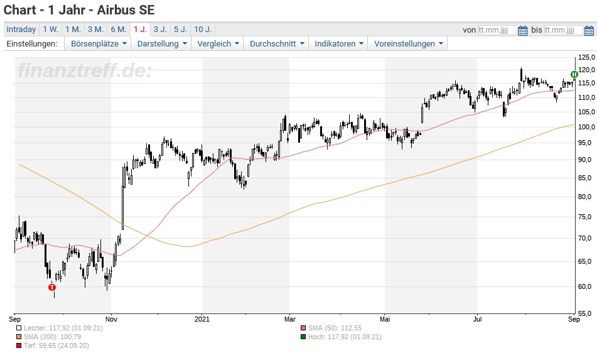597x353 pixels.
Task: Click the 'Mar' x-axis label
Action: [290, 319]
